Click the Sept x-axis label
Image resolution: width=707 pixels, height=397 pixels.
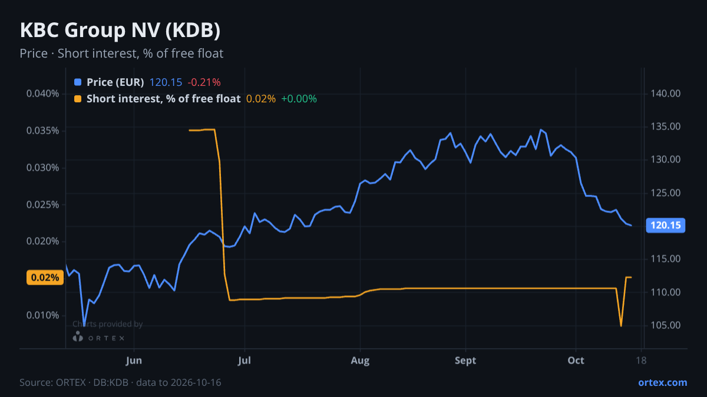(x=465, y=361)
